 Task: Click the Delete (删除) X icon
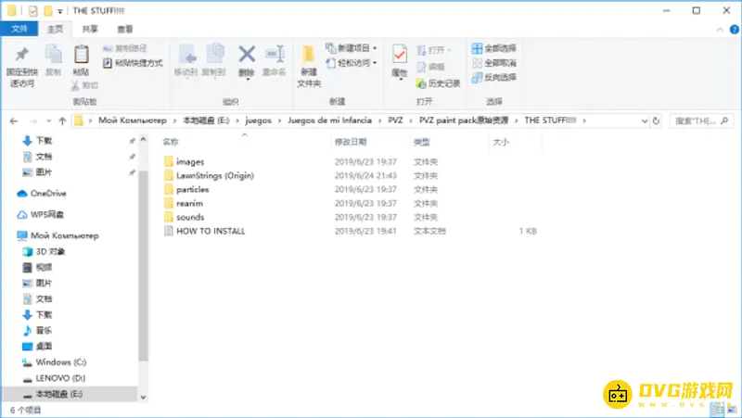coord(247,55)
